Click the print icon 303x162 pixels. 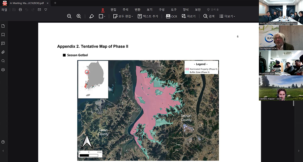tap(20, 10)
